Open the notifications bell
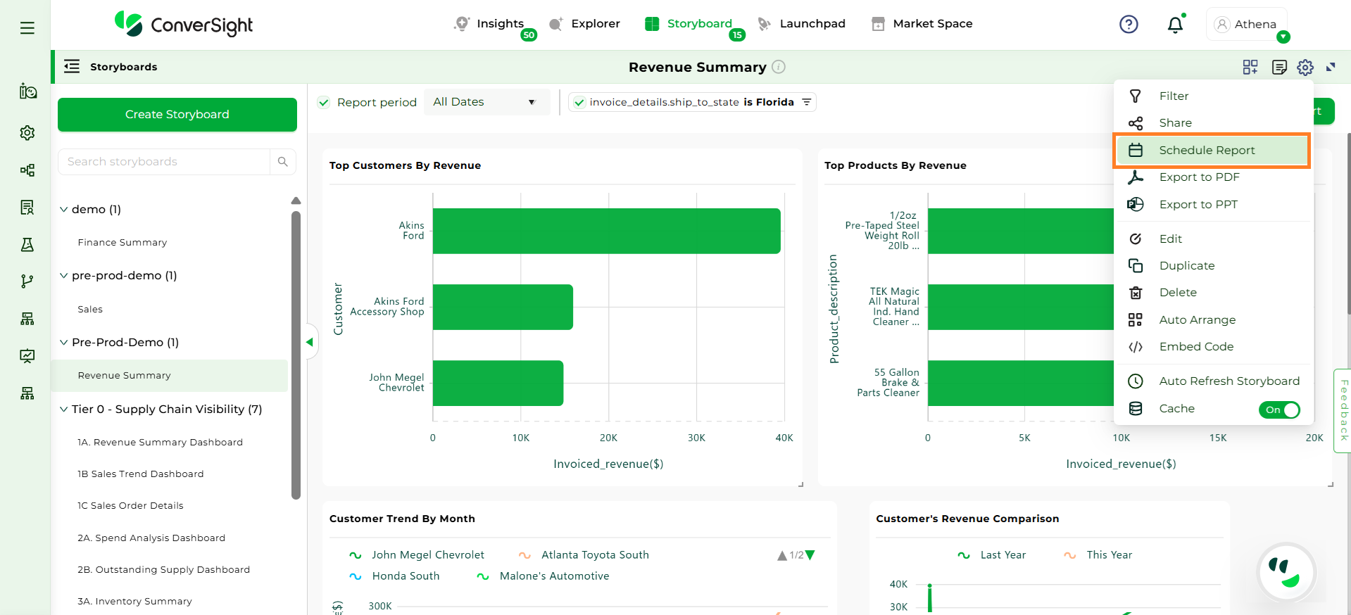Viewport: 1351px width, 615px height. pyautogui.click(x=1175, y=25)
